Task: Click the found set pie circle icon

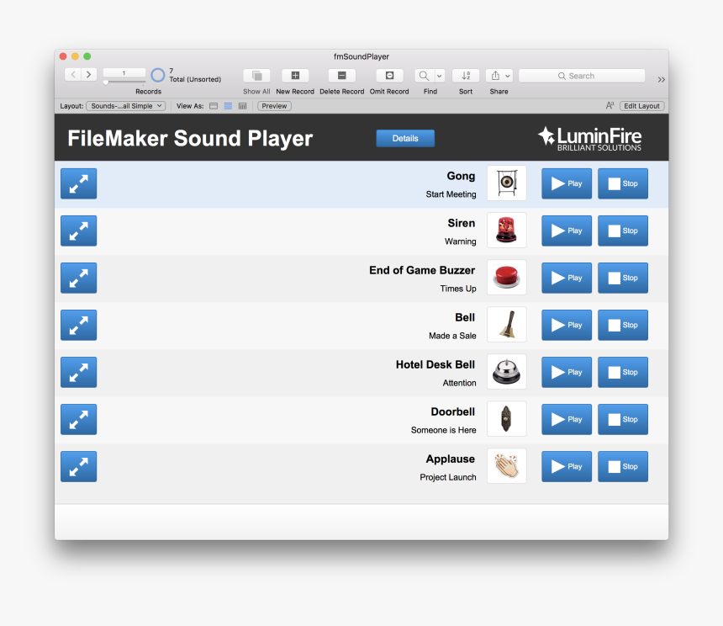Action: point(158,75)
